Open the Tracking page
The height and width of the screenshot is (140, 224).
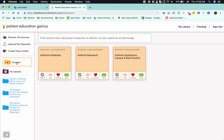[201, 27]
